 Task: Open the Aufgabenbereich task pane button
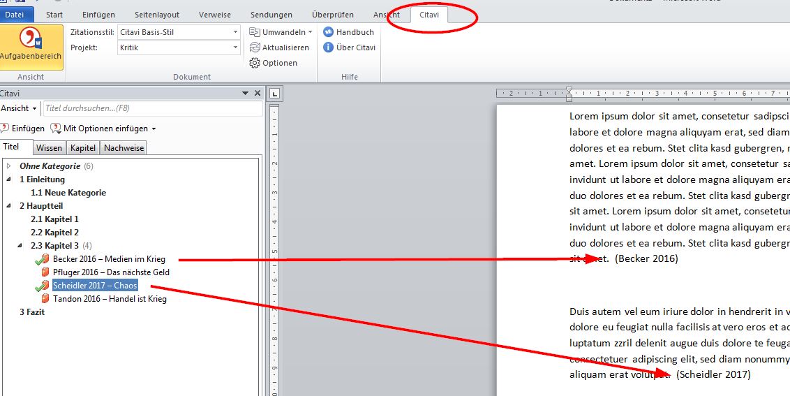(x=31, y=46)
